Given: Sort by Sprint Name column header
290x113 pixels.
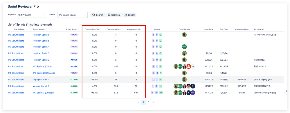Looking at the screenshot, I should tap(39, 29).
